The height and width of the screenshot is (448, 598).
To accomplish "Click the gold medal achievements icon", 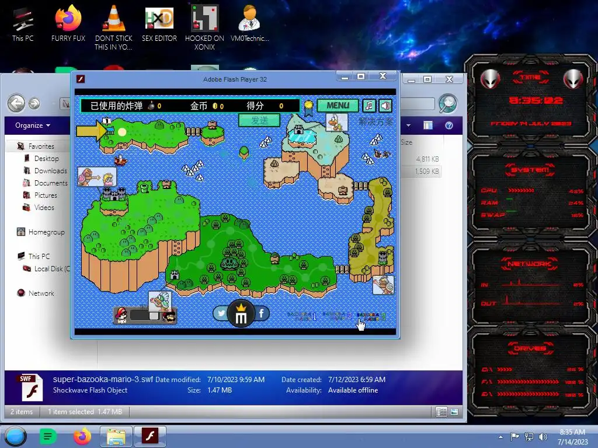I will (308, 107).
